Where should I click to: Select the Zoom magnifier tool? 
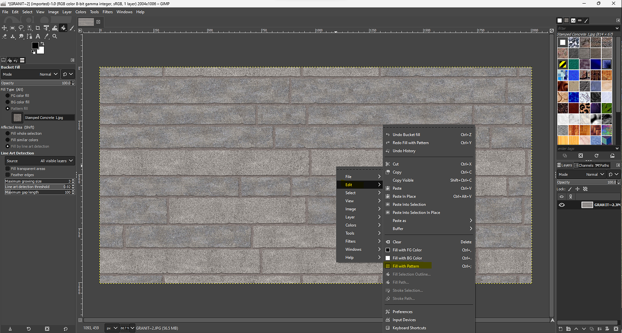(55, 36)
